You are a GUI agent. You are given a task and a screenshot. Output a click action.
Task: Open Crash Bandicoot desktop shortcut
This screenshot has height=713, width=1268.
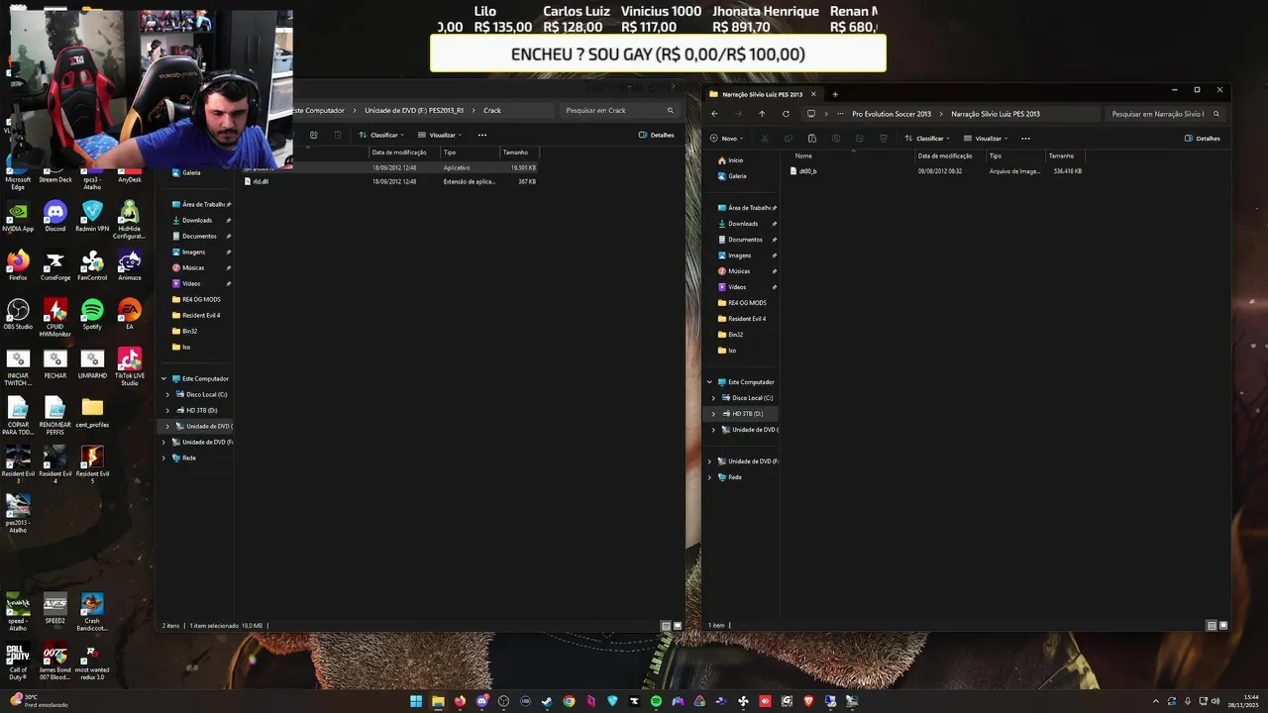pos(92,612)
